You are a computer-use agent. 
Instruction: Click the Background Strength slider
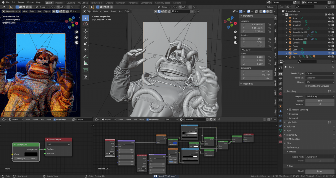pyautogui.click(x=26, y=159)
